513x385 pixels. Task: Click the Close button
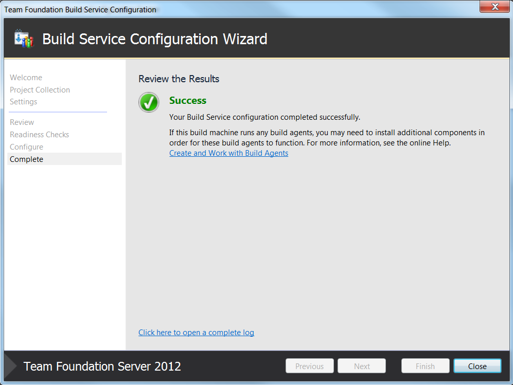tap(477, 366)
